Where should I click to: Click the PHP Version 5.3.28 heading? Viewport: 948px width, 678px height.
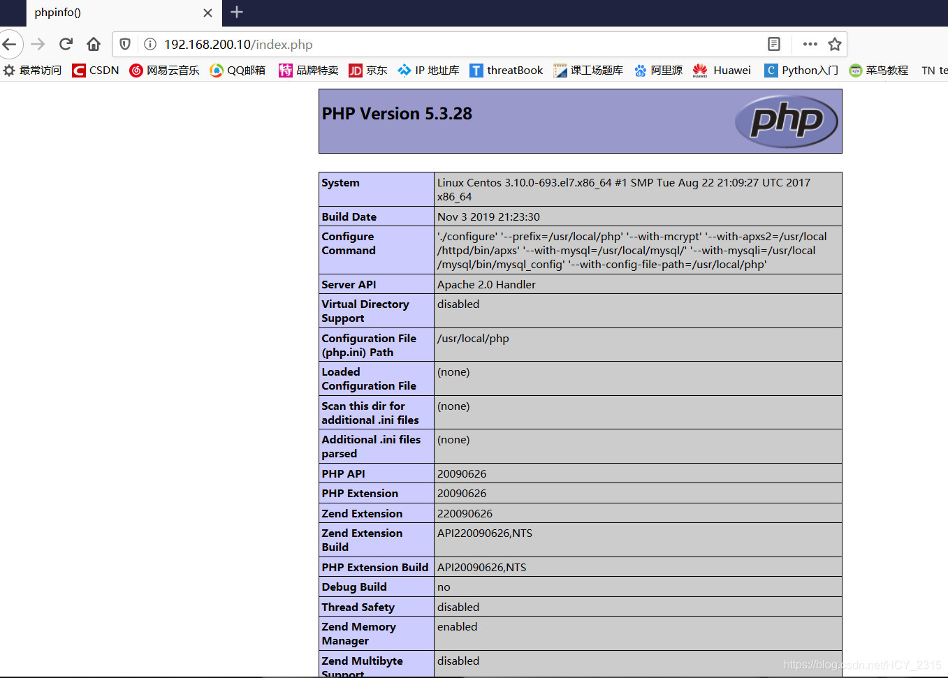[397, 114]
